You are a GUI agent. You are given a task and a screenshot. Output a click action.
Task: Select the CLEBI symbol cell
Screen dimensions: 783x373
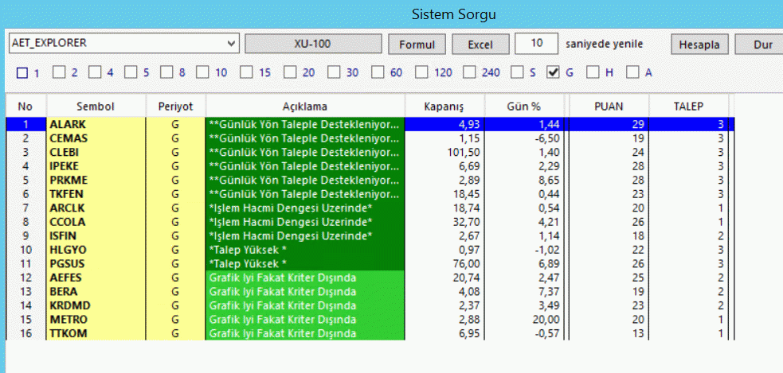(96, 152)
